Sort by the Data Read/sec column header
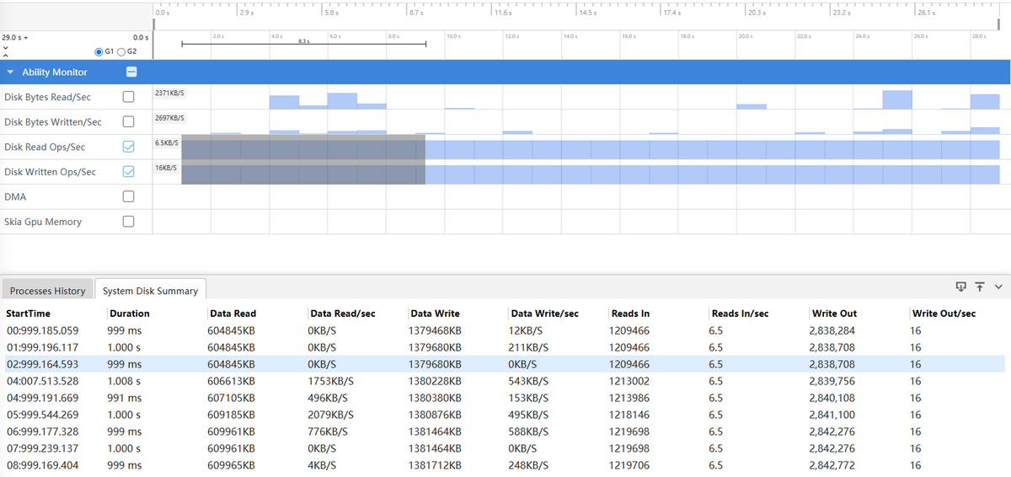The width and height of the screenshot is (1011, 477). pos(342,314)
